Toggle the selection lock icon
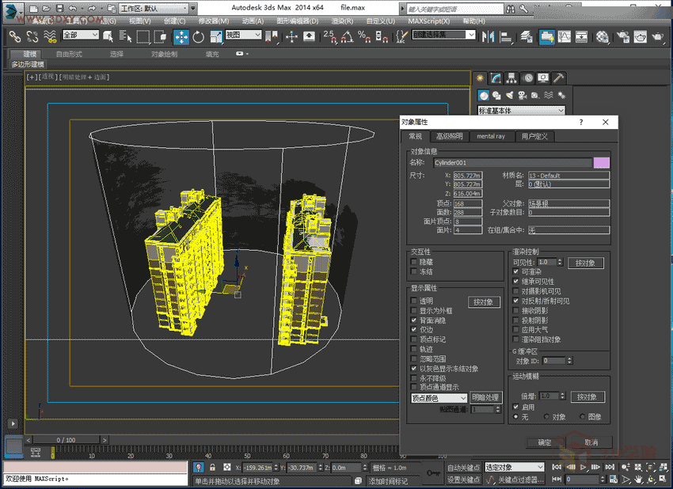Viewport: 673px width, 489px height. tap(212, 468)
